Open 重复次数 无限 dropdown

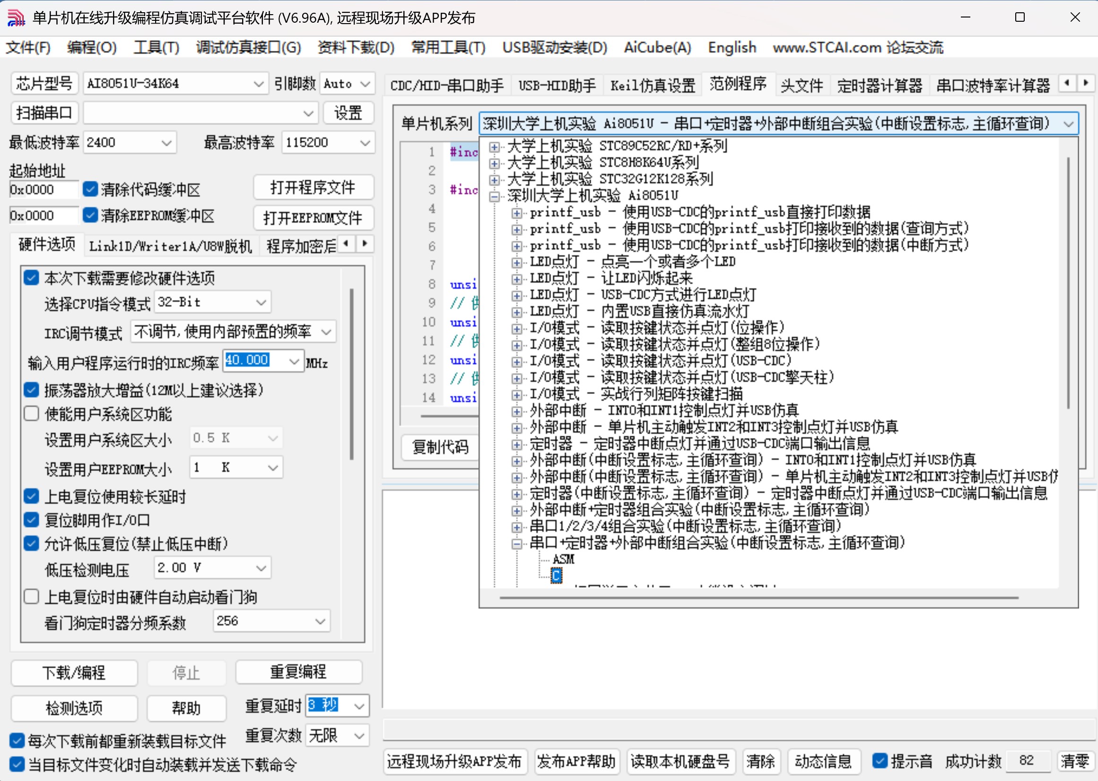(x=338, y=735)
